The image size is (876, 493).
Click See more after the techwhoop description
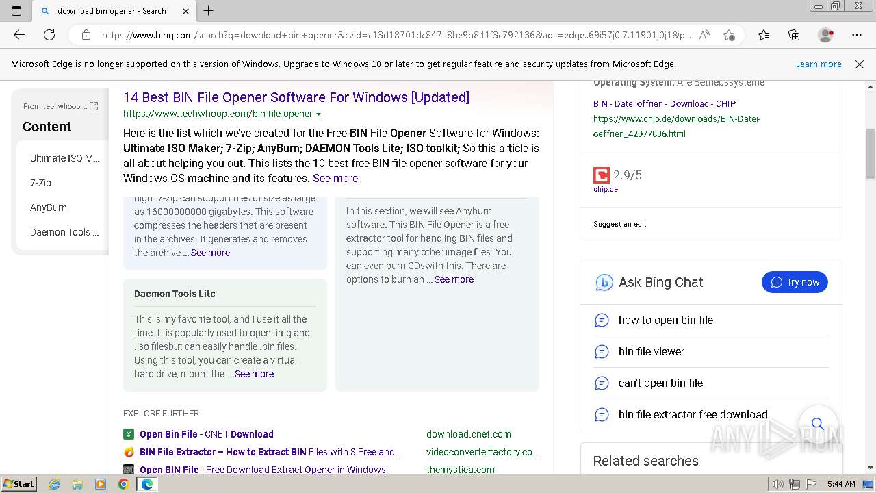tap(335, 178)
